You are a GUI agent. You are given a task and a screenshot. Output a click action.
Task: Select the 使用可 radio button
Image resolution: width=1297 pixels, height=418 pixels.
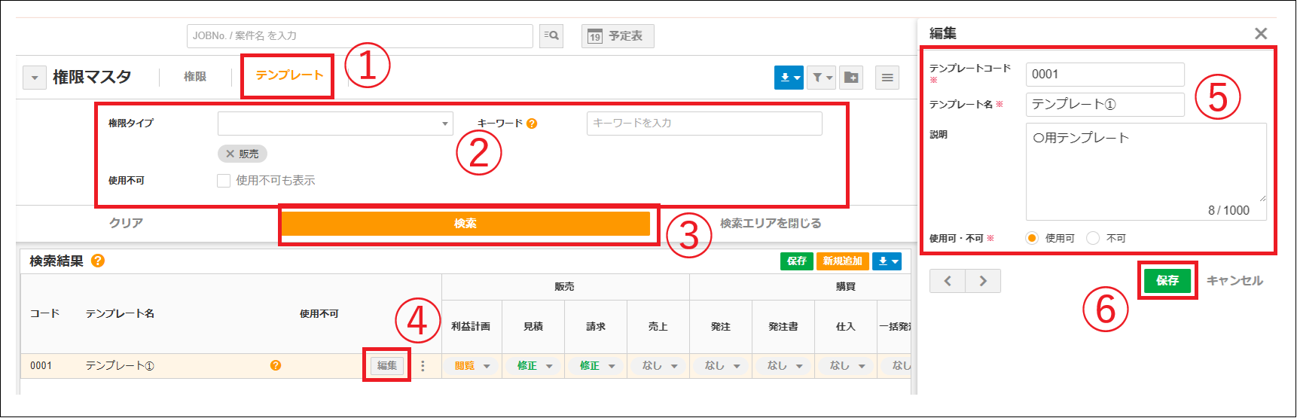pyautogui.click(x=1032, y=238)
